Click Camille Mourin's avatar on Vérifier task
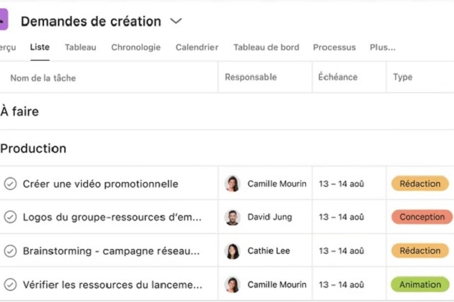 tap(232, 285)
